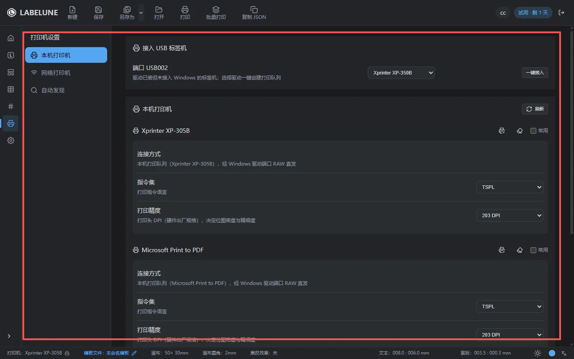This screenshot has width=574, height=359.
Task: Click the 画布: 50× 30mm status entry
Action: point(170,353)
